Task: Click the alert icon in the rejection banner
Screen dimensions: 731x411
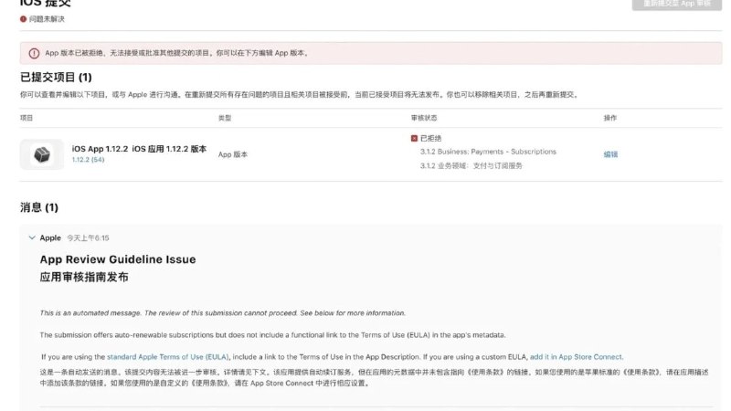Action: [34, 53]
